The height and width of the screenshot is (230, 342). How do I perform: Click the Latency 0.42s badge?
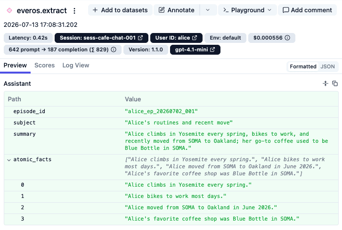(28, 38)
